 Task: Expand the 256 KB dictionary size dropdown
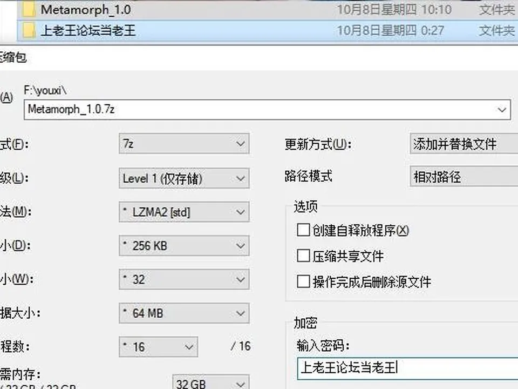(x=184, y=246)
